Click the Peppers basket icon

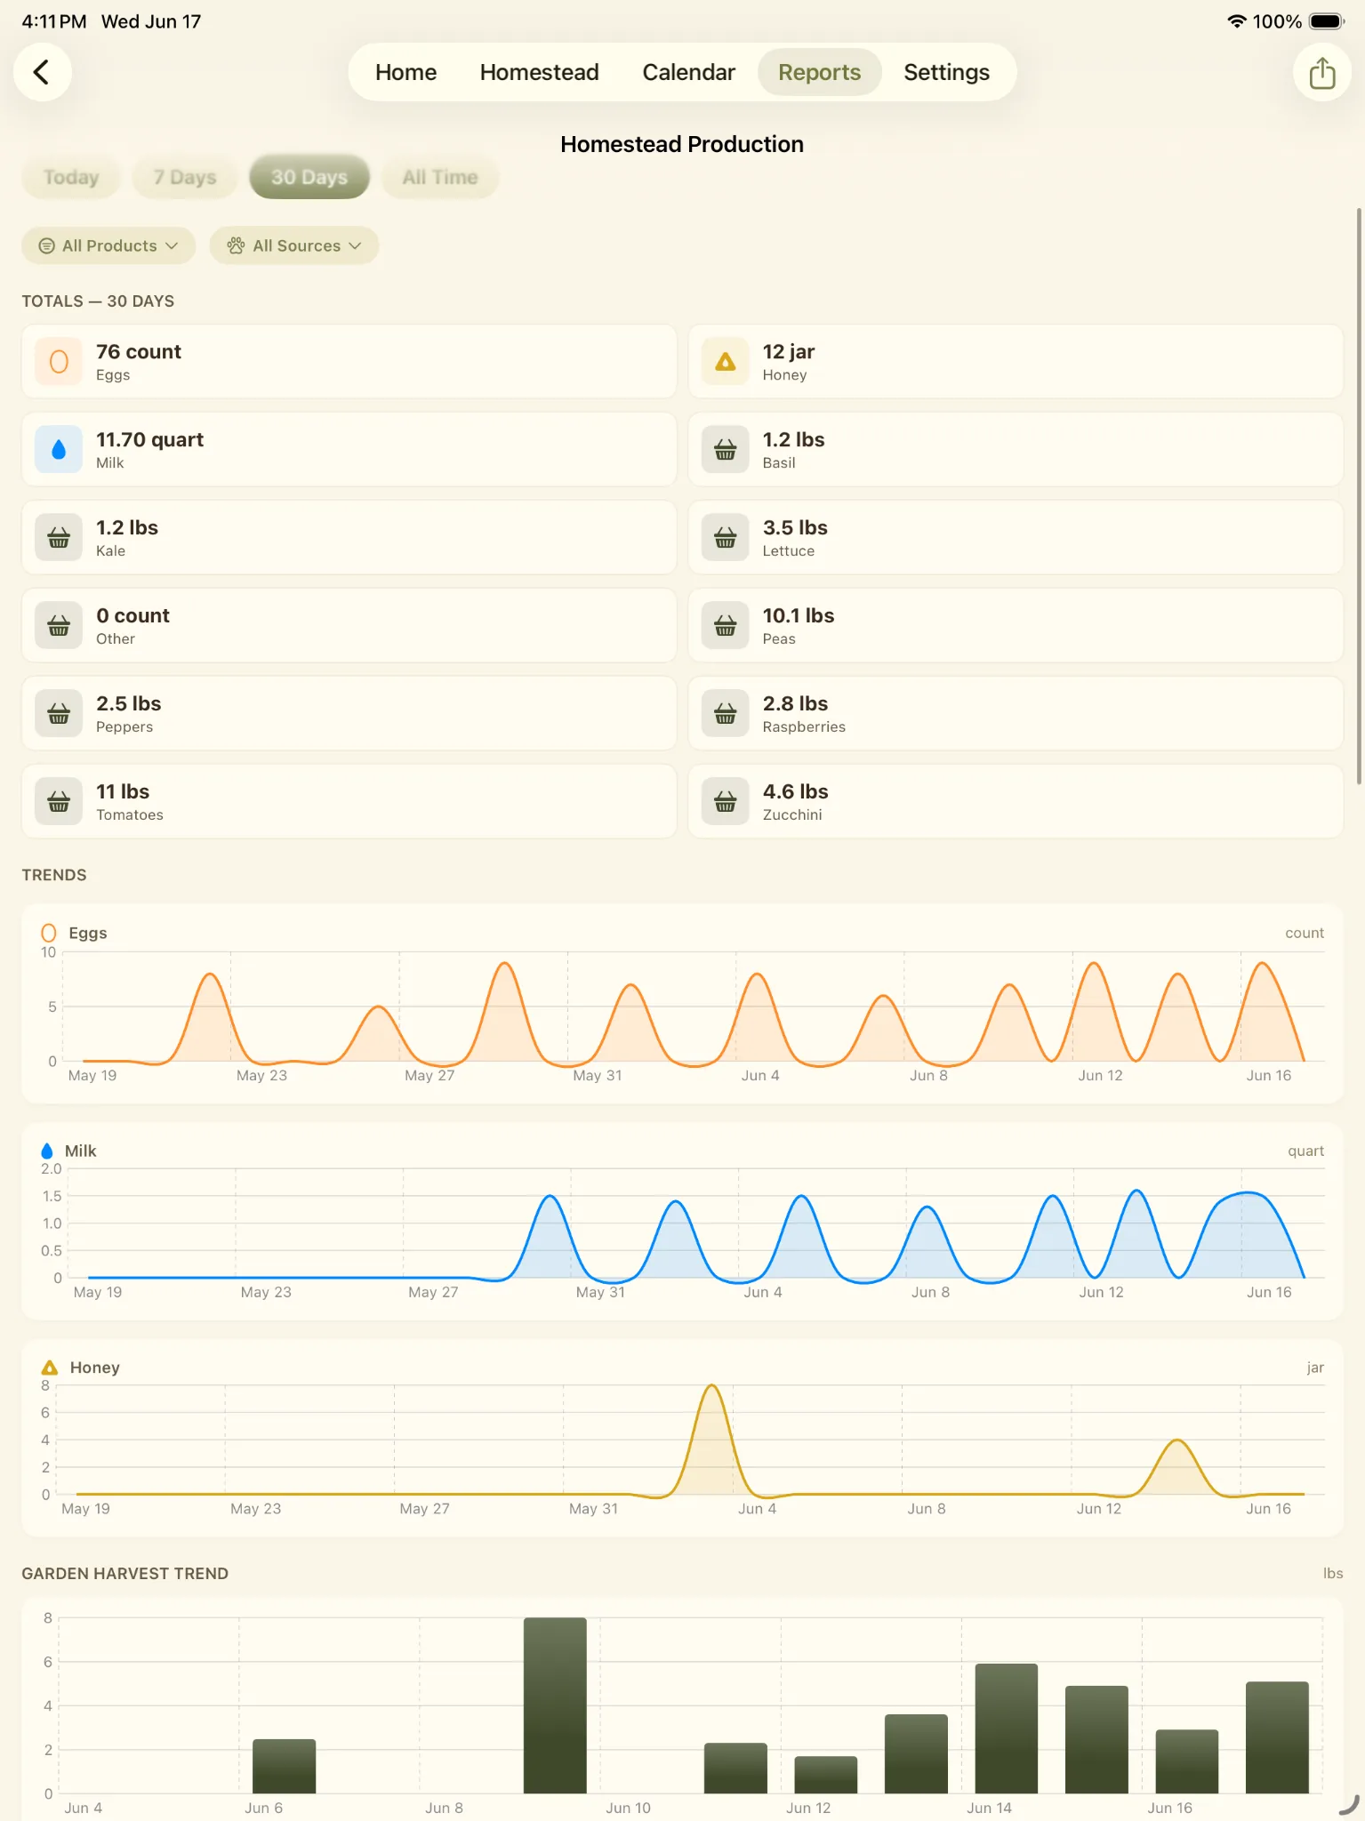click(59, 714)
